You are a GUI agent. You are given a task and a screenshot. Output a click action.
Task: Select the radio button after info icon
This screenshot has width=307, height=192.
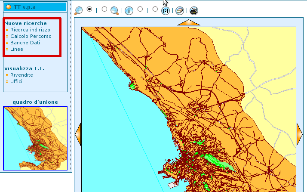pos(140,9)
